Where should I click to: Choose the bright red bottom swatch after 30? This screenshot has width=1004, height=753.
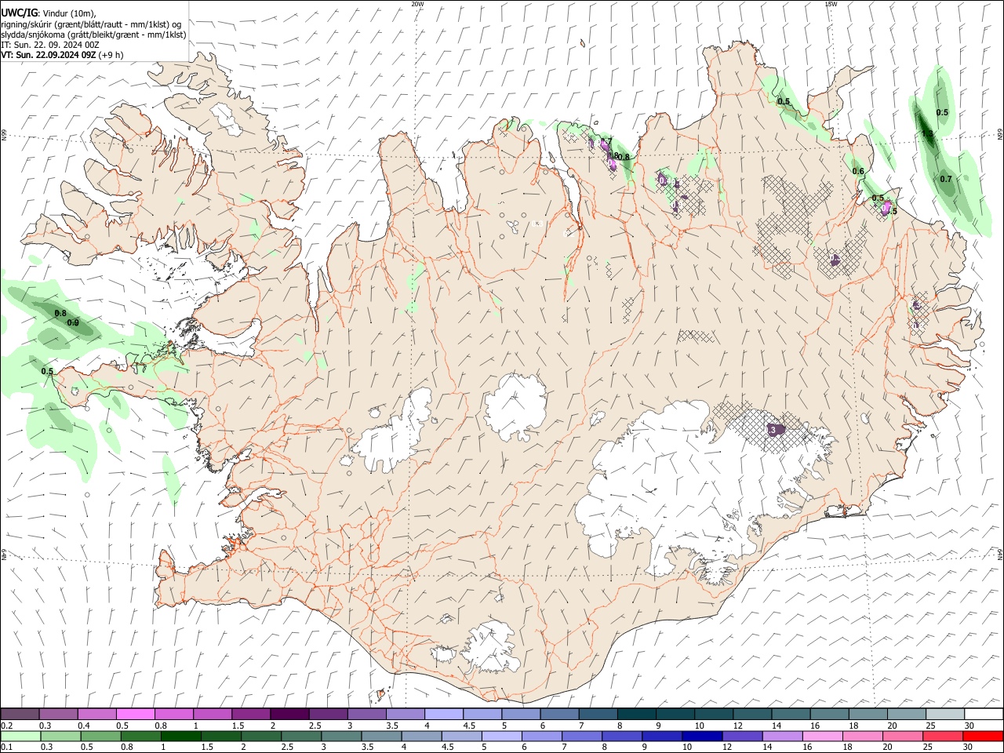[x=984, y=736]
